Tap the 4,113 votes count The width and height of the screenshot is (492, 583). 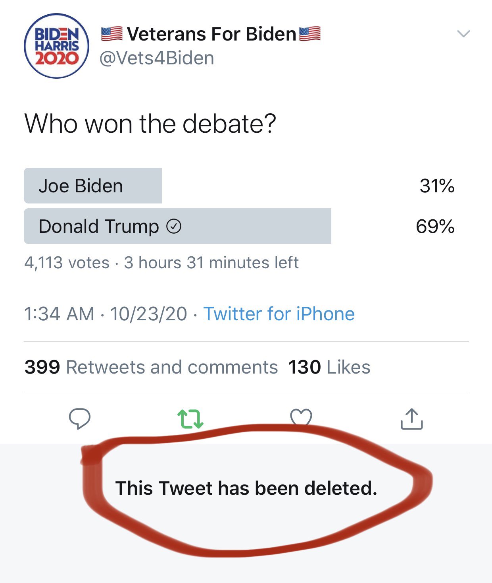pyautogui.click(x=67, y=263)
